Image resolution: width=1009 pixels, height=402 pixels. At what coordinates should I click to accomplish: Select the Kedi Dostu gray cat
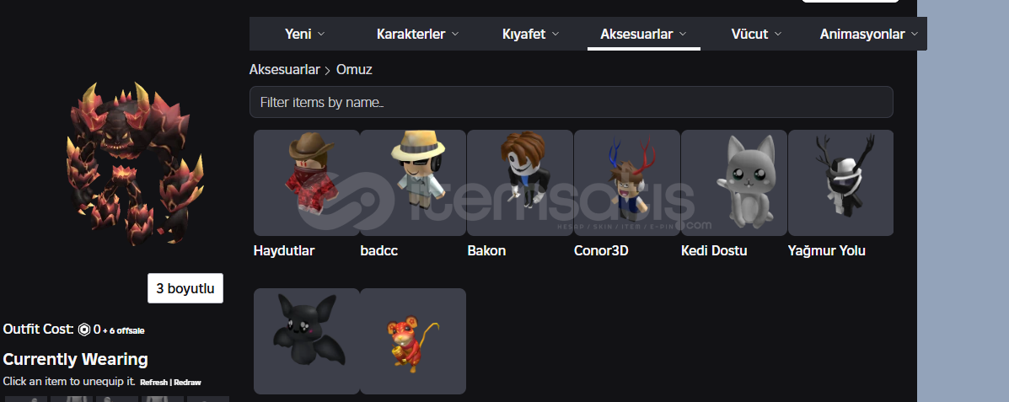click(x=733, y=183)
